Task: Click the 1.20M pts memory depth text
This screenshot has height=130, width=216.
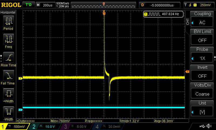Action: 63,6
